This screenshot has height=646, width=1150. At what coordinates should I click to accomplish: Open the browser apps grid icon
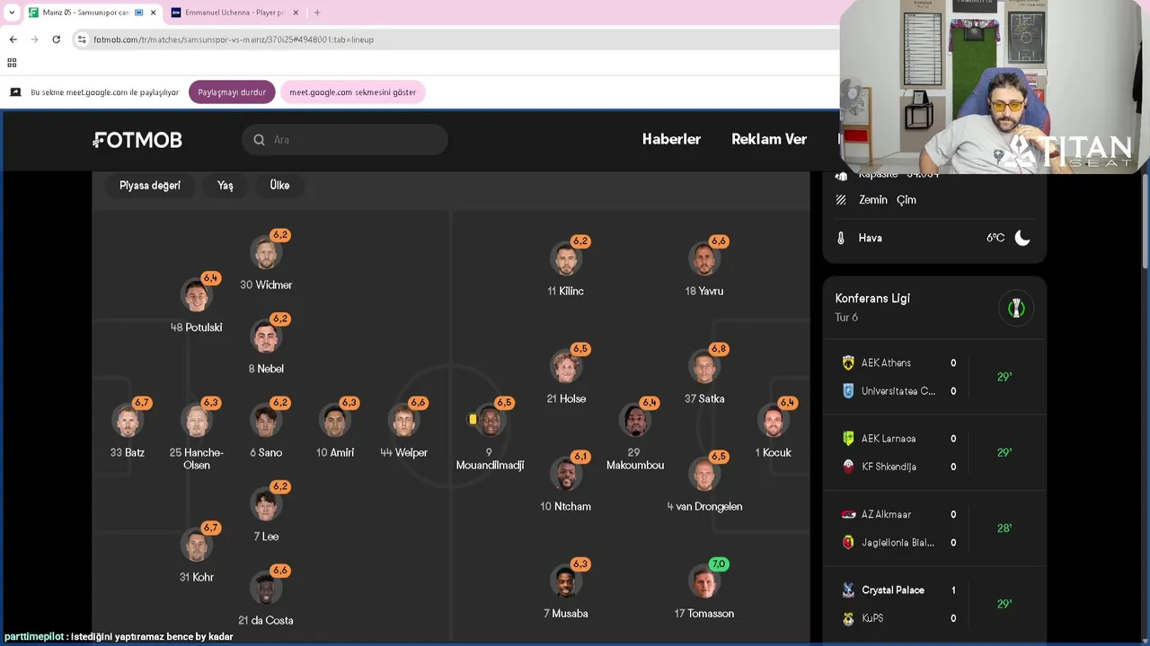point(12,63)
